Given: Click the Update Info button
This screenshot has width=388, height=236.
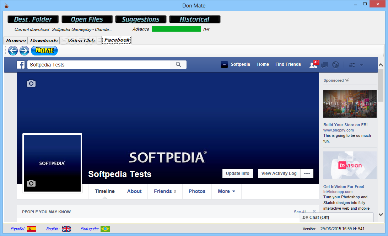Looking at the screenshot, I should pyautogui.click(x=238, y=173).
